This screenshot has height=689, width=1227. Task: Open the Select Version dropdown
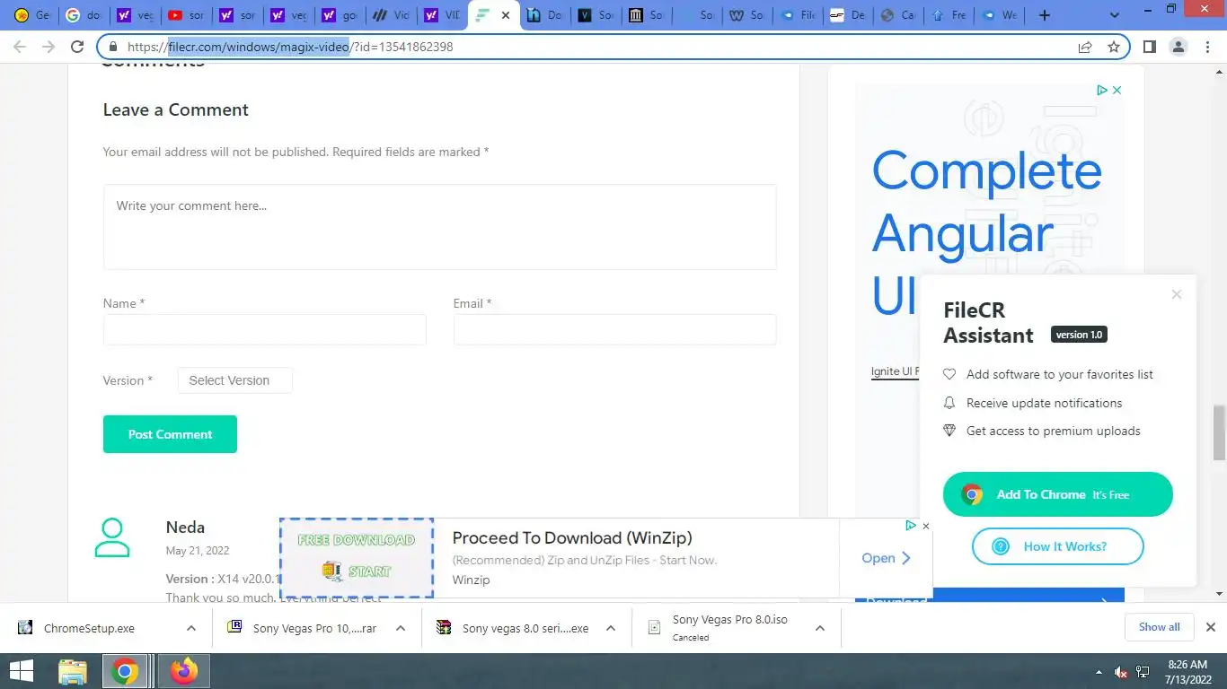(234, 380)
